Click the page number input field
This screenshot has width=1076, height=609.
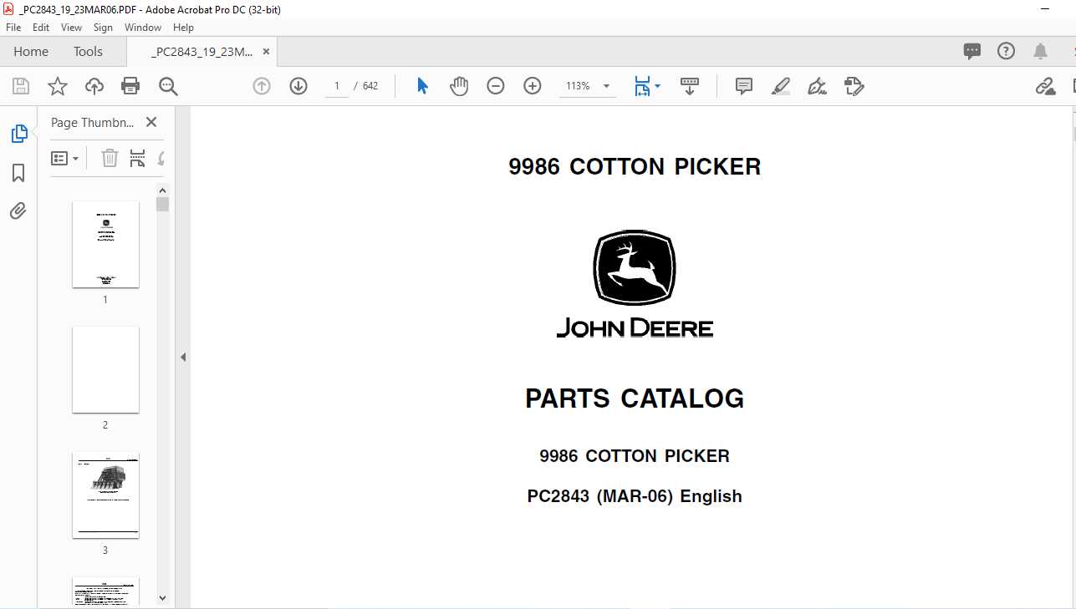coord(336,86)
